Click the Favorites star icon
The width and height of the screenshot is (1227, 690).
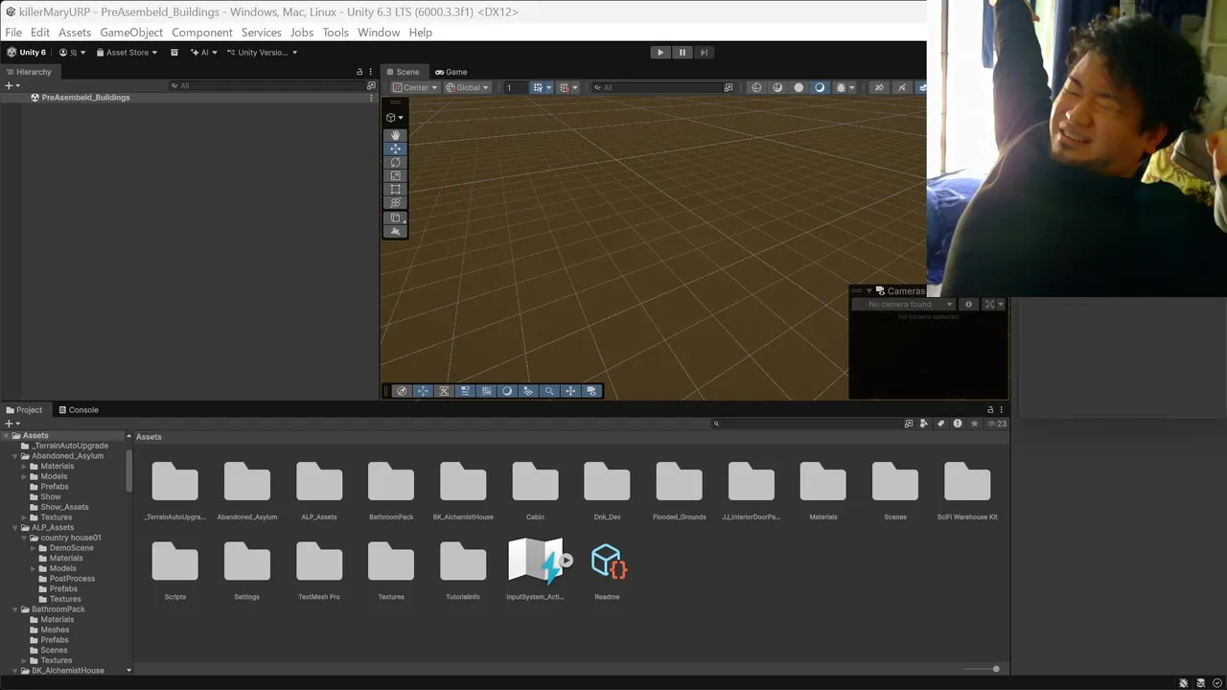pyautogui.click(x=974, y=424)
